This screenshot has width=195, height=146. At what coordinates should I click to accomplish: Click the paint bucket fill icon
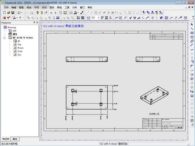click(x=75, y=12)
